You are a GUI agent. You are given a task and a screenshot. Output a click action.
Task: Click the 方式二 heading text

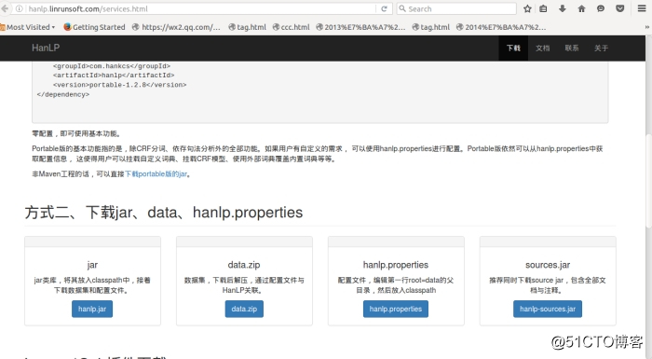pos(163,213)
